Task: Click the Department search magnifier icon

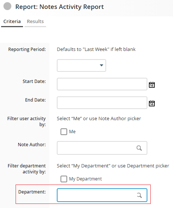Action: pyautogui.click(x=139, y=195)
